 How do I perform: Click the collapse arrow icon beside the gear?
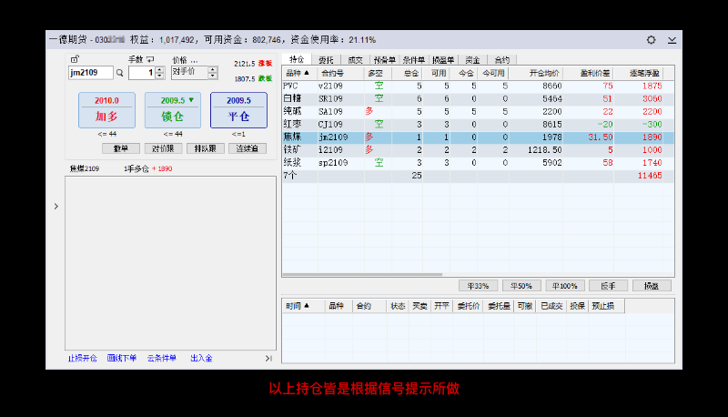point(672,40)
